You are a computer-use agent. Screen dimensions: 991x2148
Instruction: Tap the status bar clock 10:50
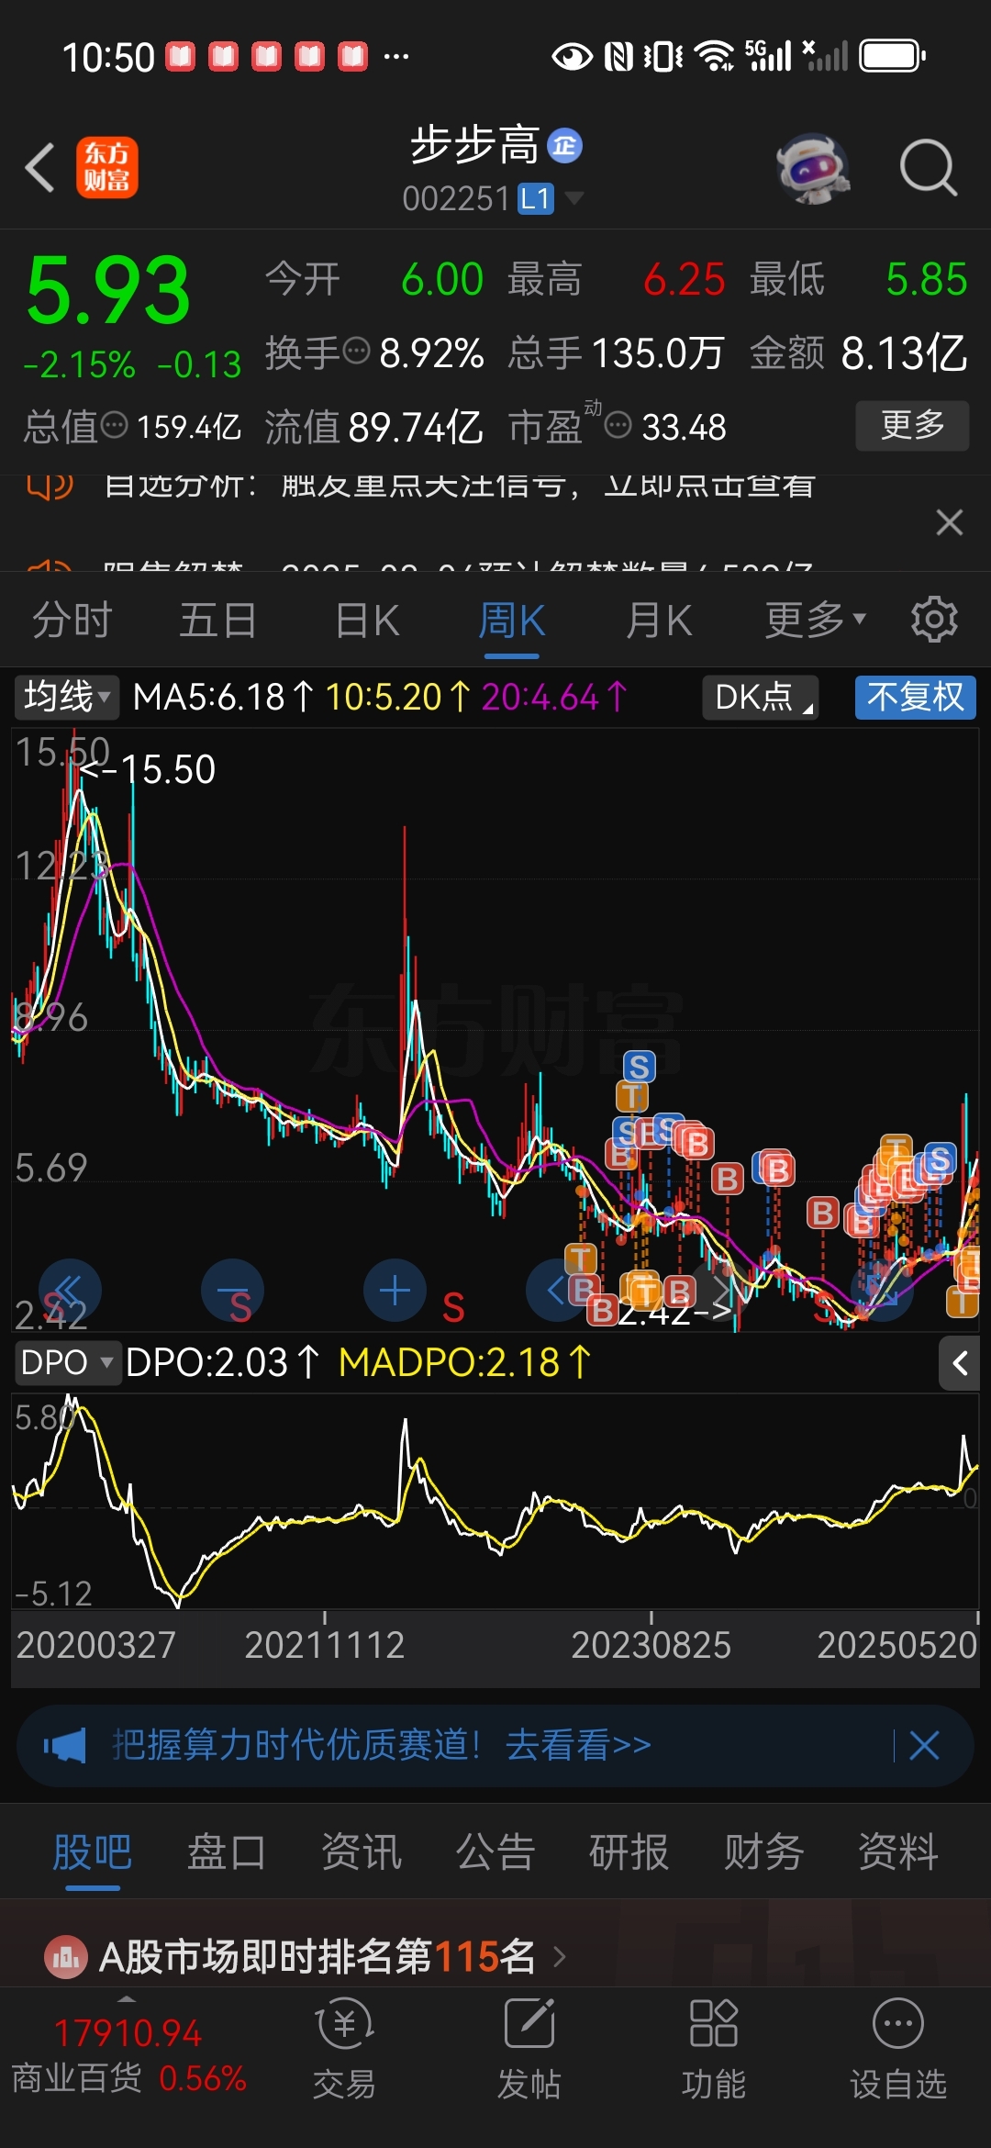(108, 57)
